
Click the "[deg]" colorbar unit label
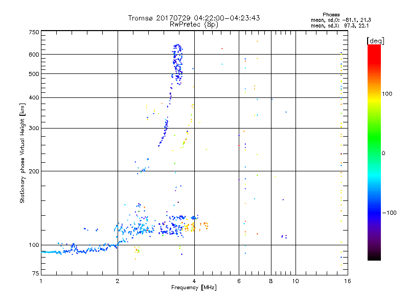[375, 41]
